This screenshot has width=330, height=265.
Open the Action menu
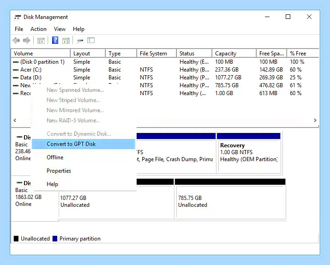[38, 29]
